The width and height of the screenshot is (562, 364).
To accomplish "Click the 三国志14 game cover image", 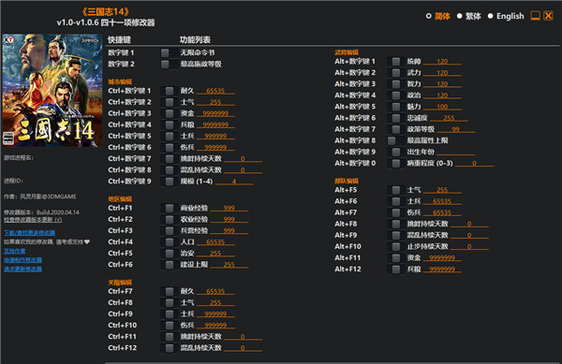I will click(x=52, y=90).
